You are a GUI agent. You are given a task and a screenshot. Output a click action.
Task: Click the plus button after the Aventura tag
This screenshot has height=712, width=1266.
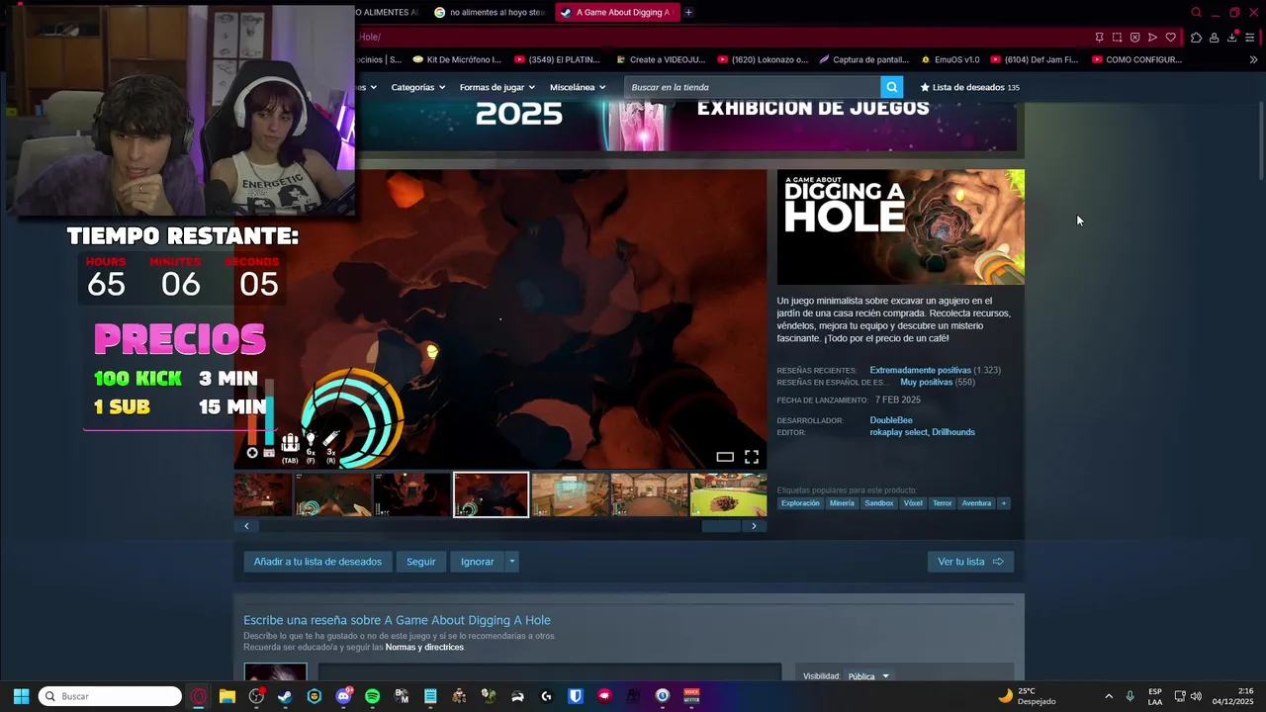click(x=1003, y=503)
